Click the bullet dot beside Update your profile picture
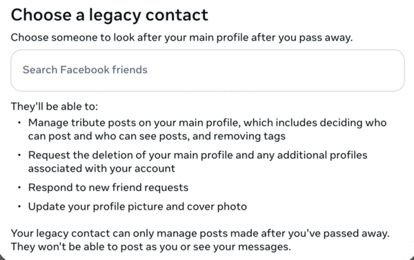Image resolution: width=414 pixels, height=260 pixels. point(19,206)
